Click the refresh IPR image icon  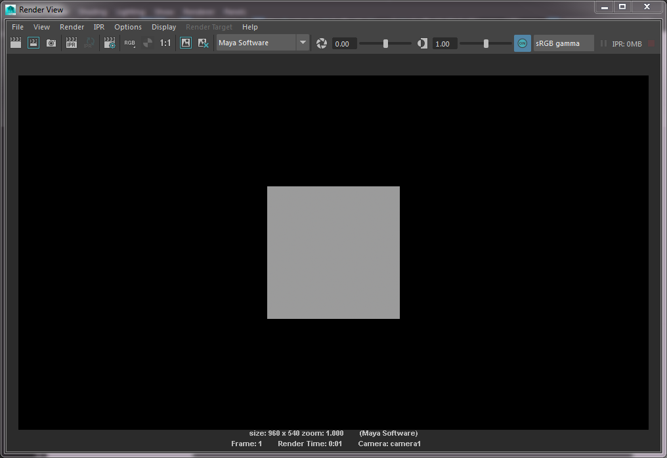[x=89, y=43]
